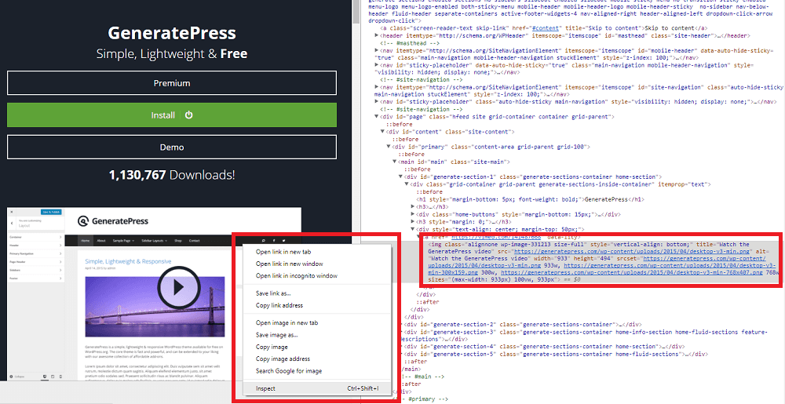Choose 'Open link in new window'
The width and height of the screenshot is (785, 404).
pyautogui.click(x=290, y=264)
